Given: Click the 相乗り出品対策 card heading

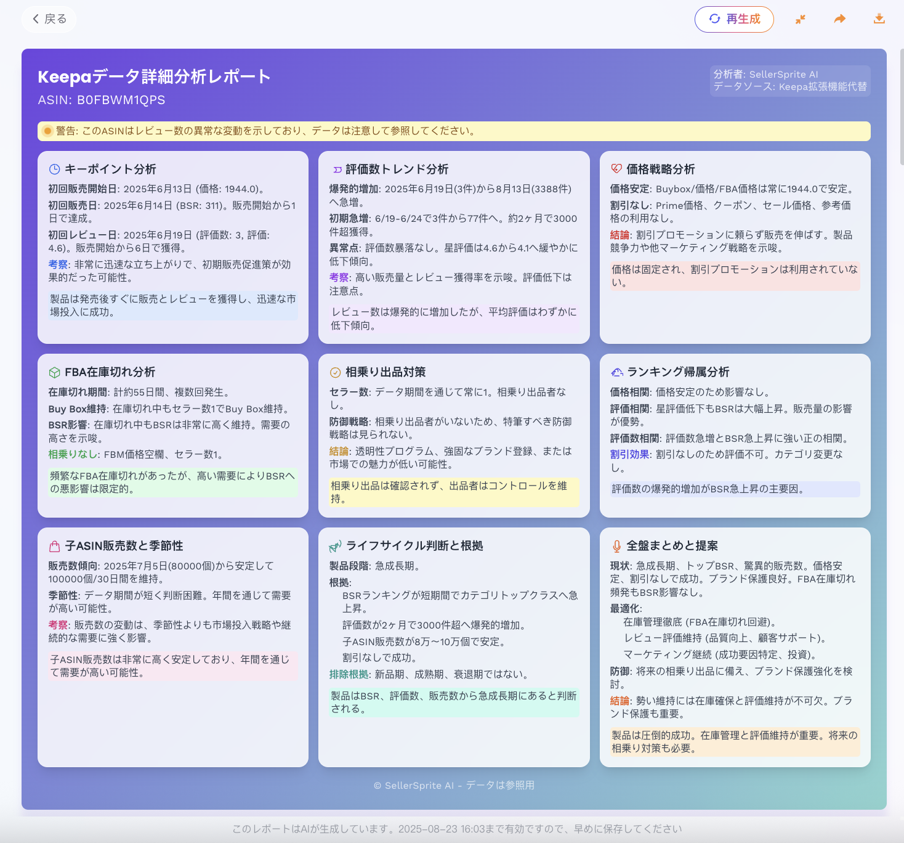Looking at the screenshot, I should point(385,372).
